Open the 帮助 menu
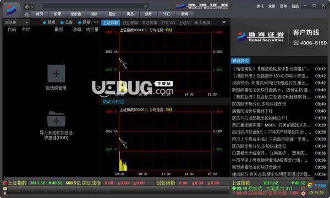Viewport: 330px width, 198px height. [x=295, y=6]
